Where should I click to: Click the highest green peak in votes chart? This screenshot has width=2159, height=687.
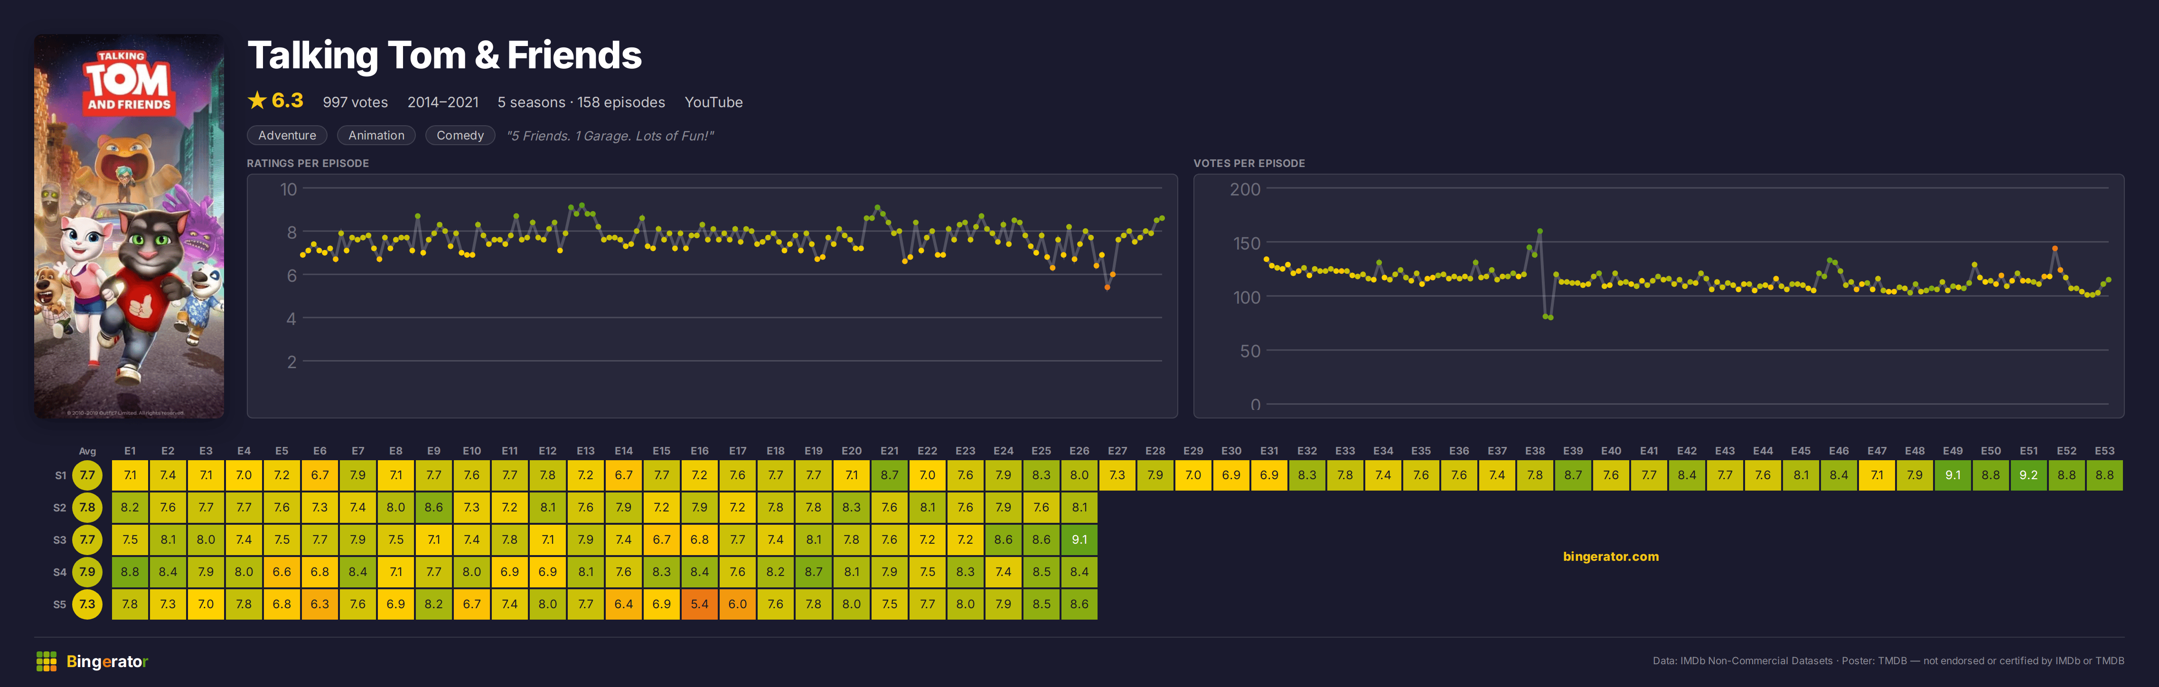pos(1539,231)
